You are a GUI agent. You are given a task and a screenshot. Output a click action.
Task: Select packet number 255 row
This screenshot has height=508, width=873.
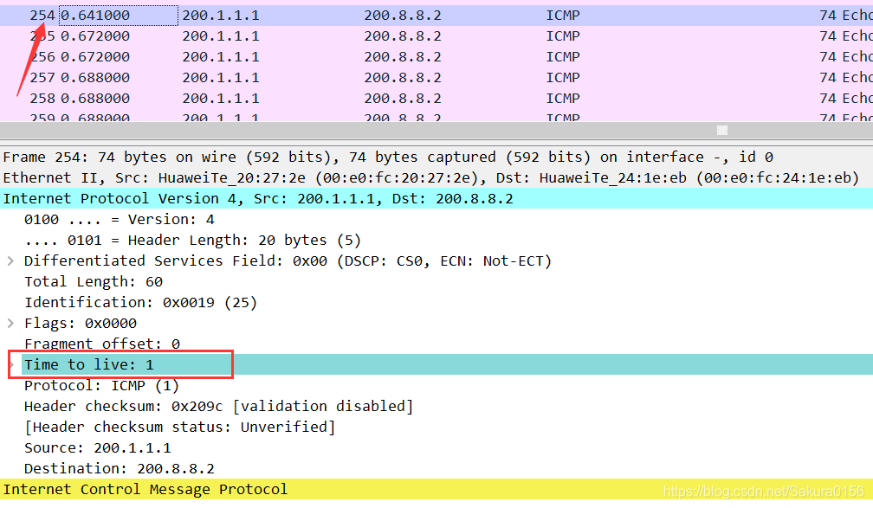pos(436,36)
